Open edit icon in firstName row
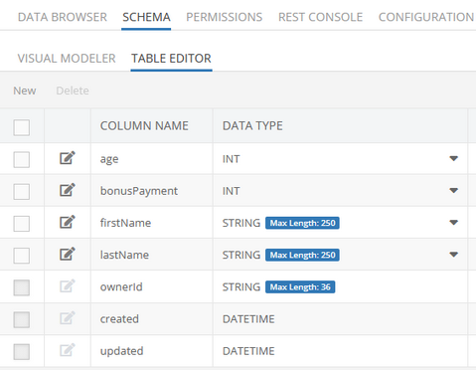Image resolution: width=476 pixels, height=370 pixels. [68, 222]
